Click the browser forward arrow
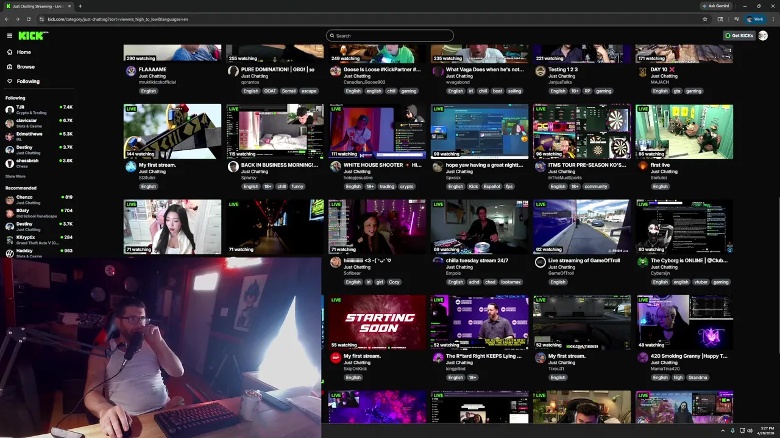 click(x=18, y=19)
